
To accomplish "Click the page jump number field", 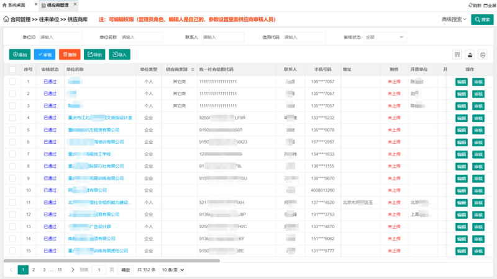I will (99, 270).
